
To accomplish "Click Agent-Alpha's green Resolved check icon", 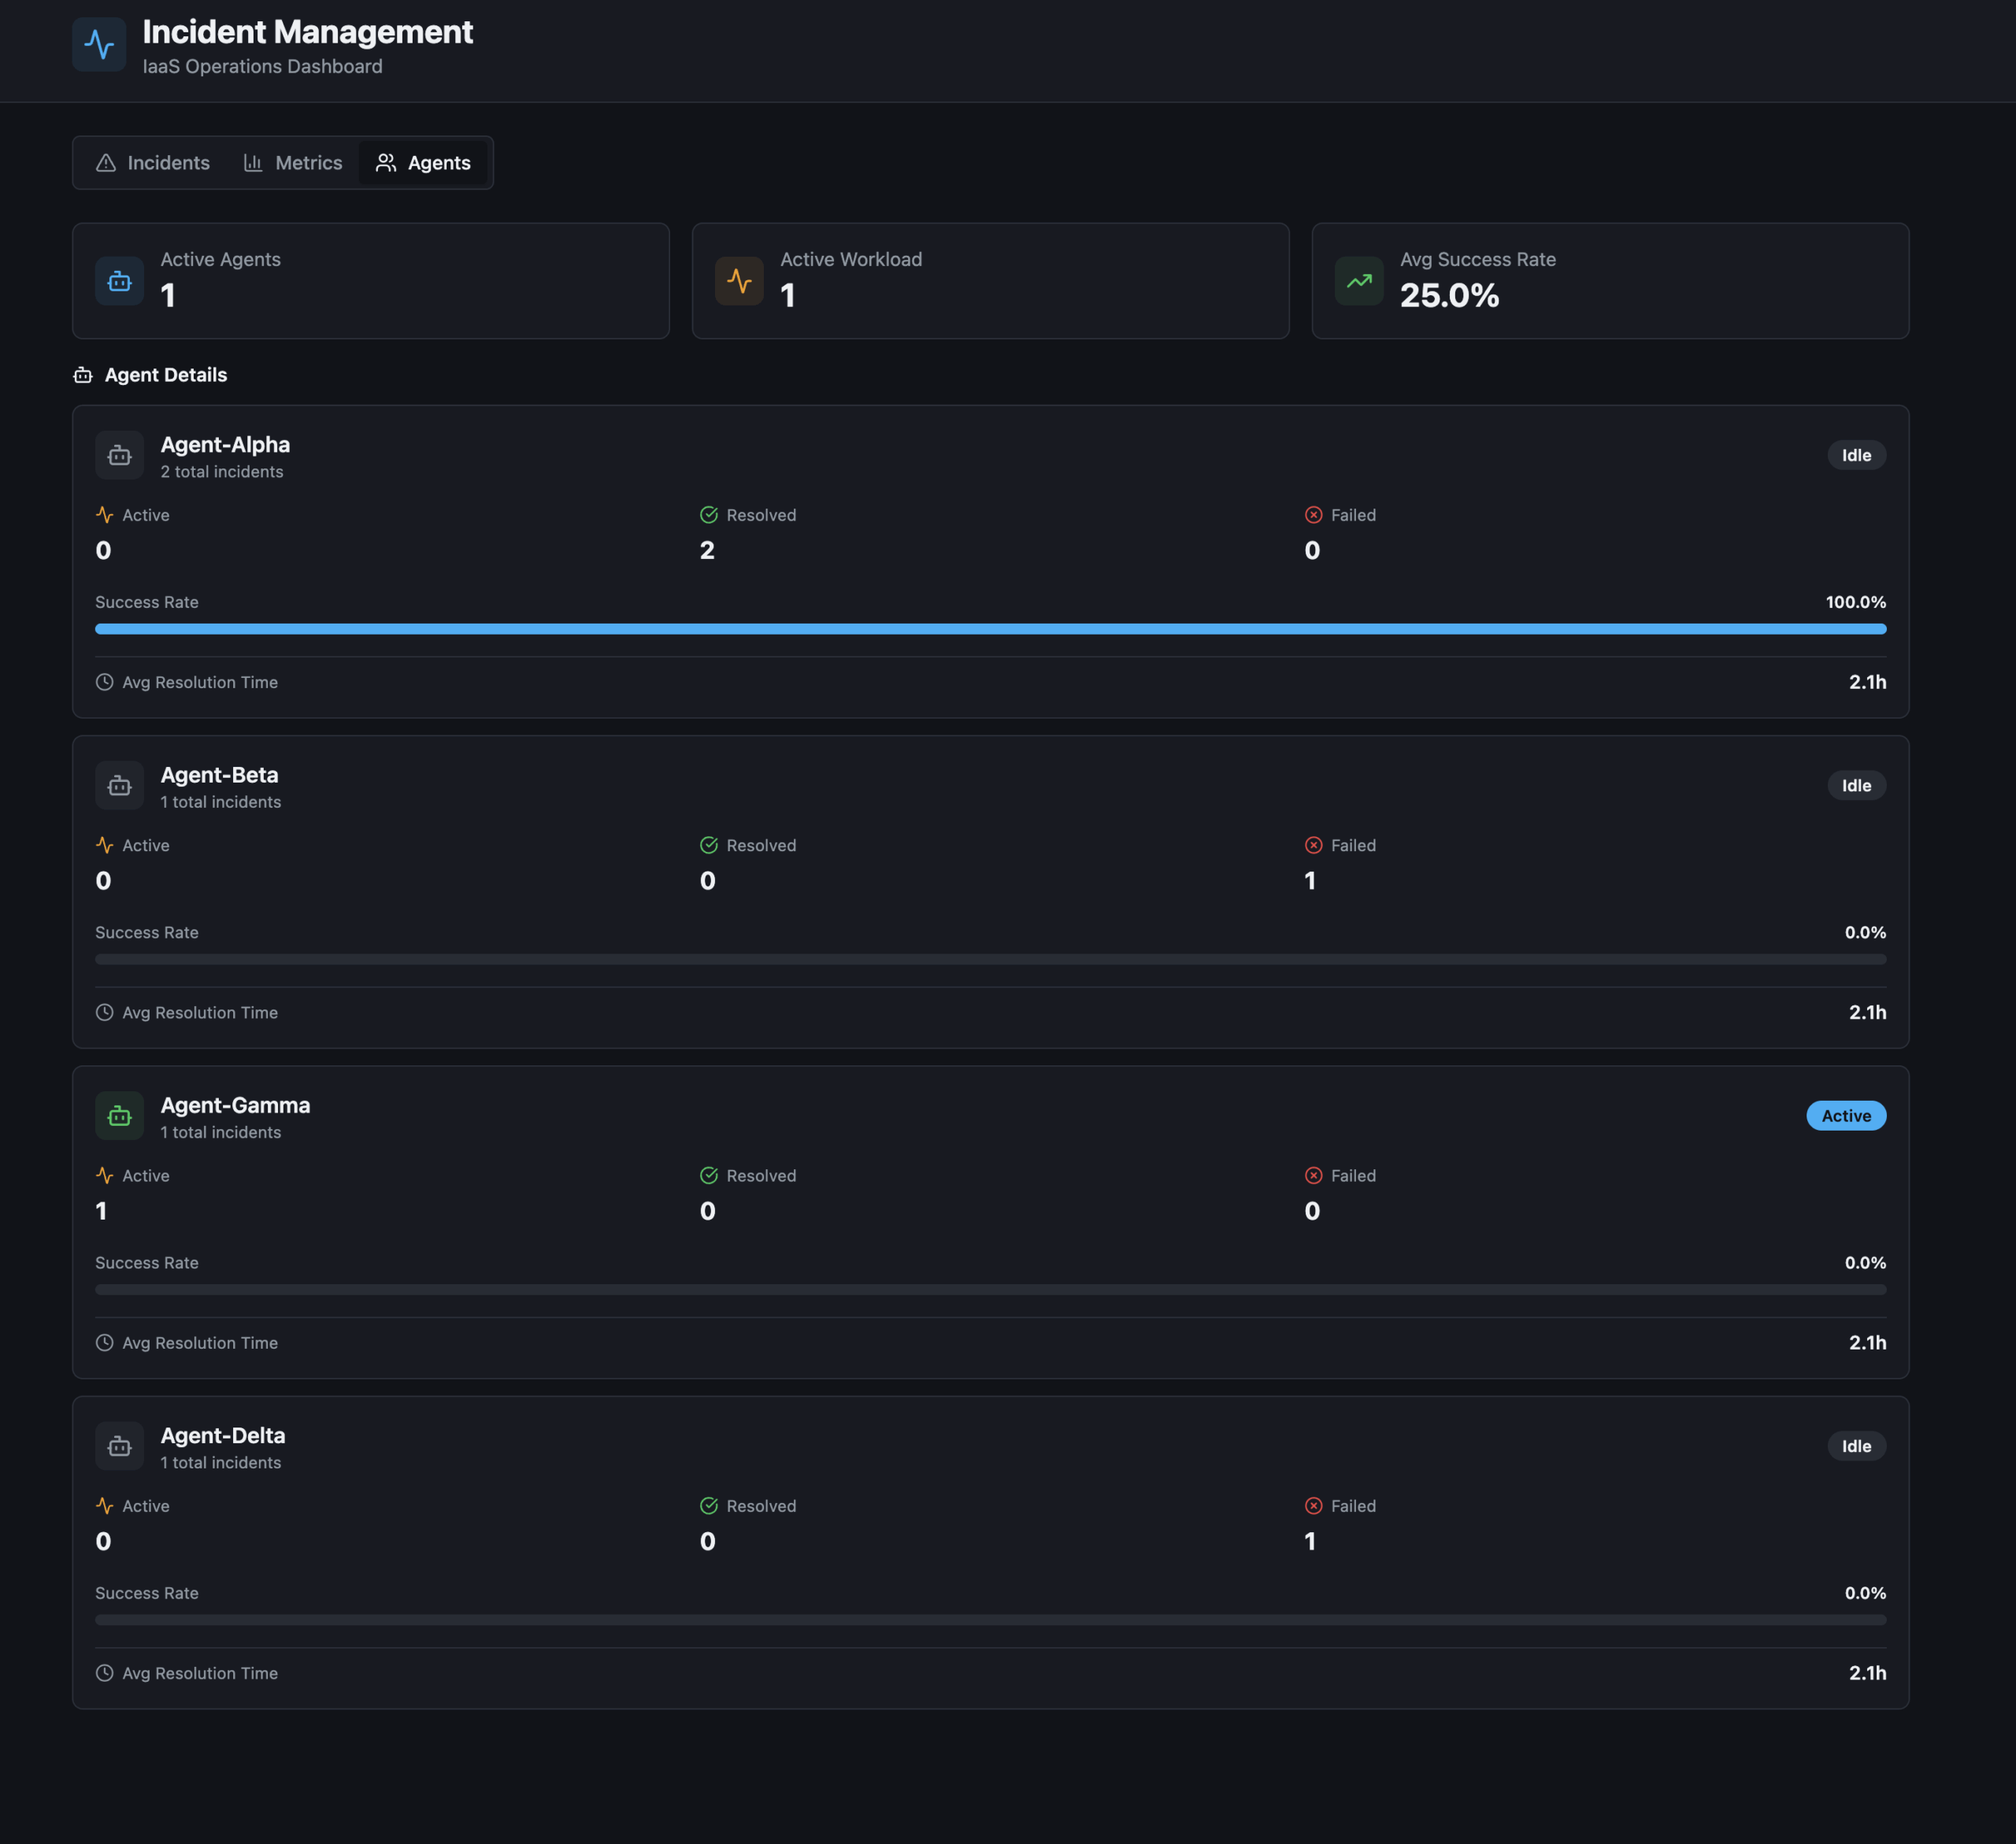I will click(x=709, y=515).
